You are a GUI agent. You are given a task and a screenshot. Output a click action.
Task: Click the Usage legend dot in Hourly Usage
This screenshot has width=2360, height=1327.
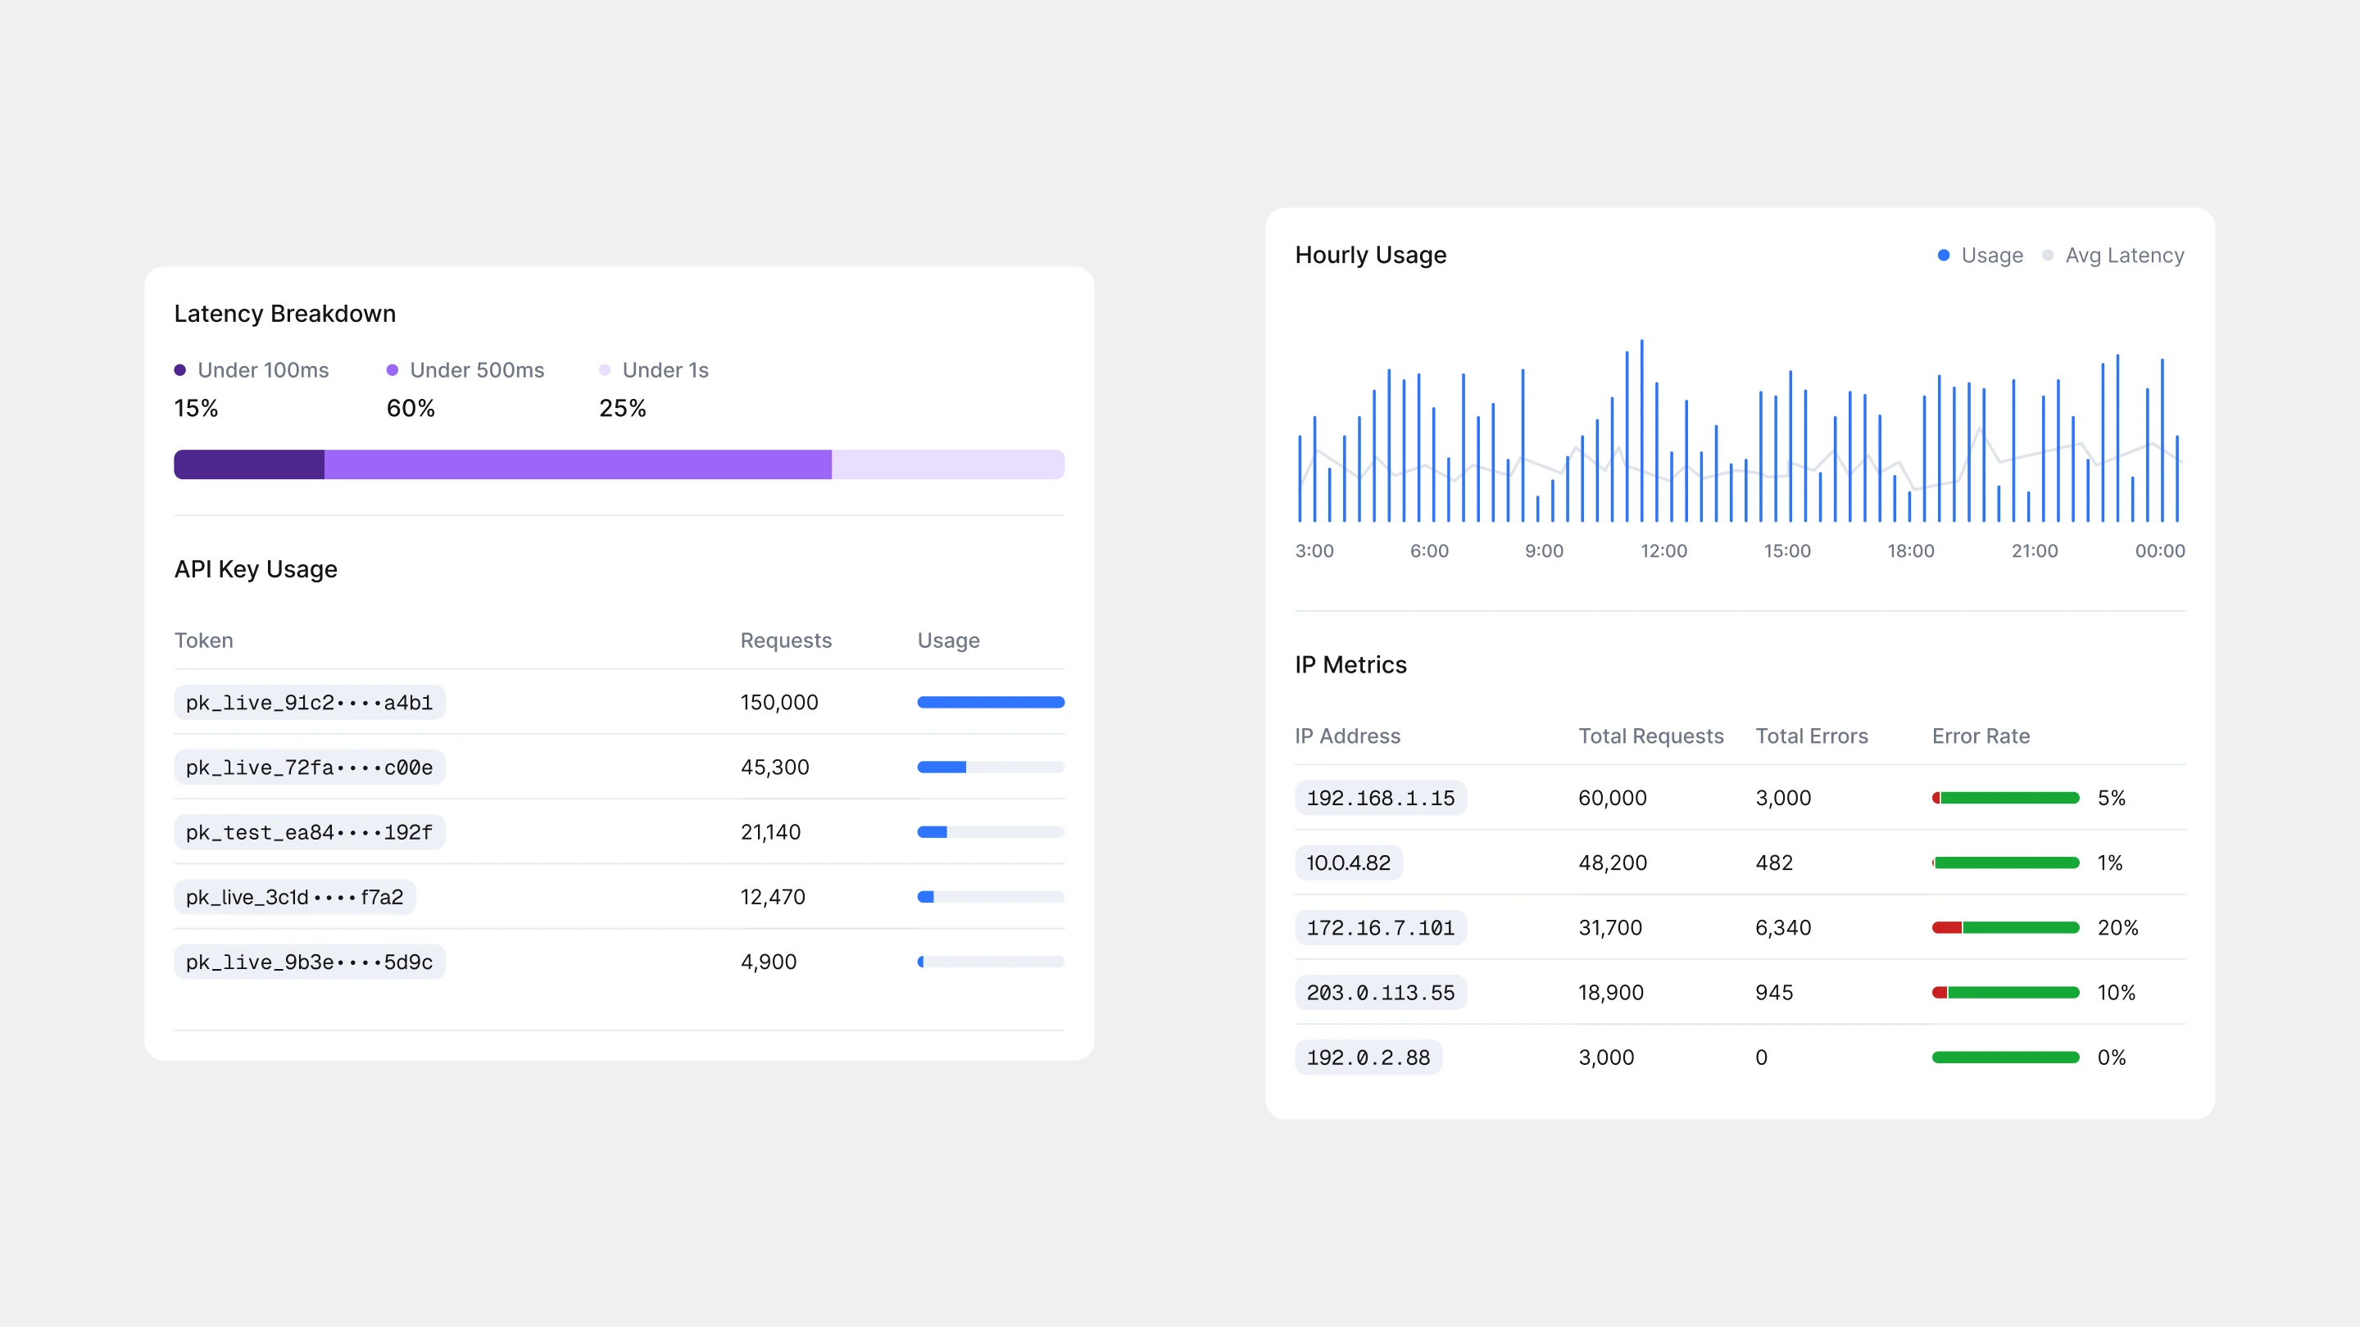tap(1943, 256)
